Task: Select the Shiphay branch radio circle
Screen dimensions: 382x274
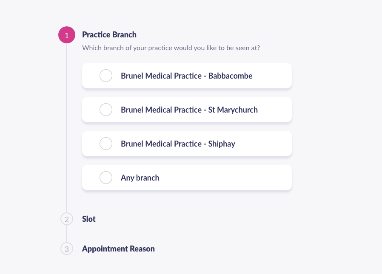Action: pyautogui.click(x=106, y=144)
